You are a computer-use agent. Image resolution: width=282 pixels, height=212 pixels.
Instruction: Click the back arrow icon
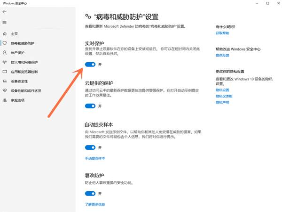pos(5,12)
